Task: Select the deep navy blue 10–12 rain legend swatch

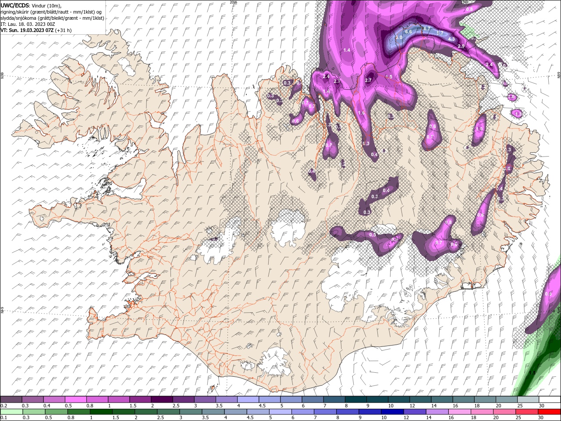Action: pos(391,412)
